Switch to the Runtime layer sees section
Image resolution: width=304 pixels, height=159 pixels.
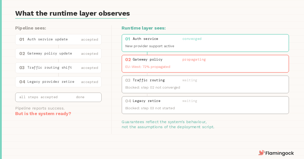coord(144,28)
